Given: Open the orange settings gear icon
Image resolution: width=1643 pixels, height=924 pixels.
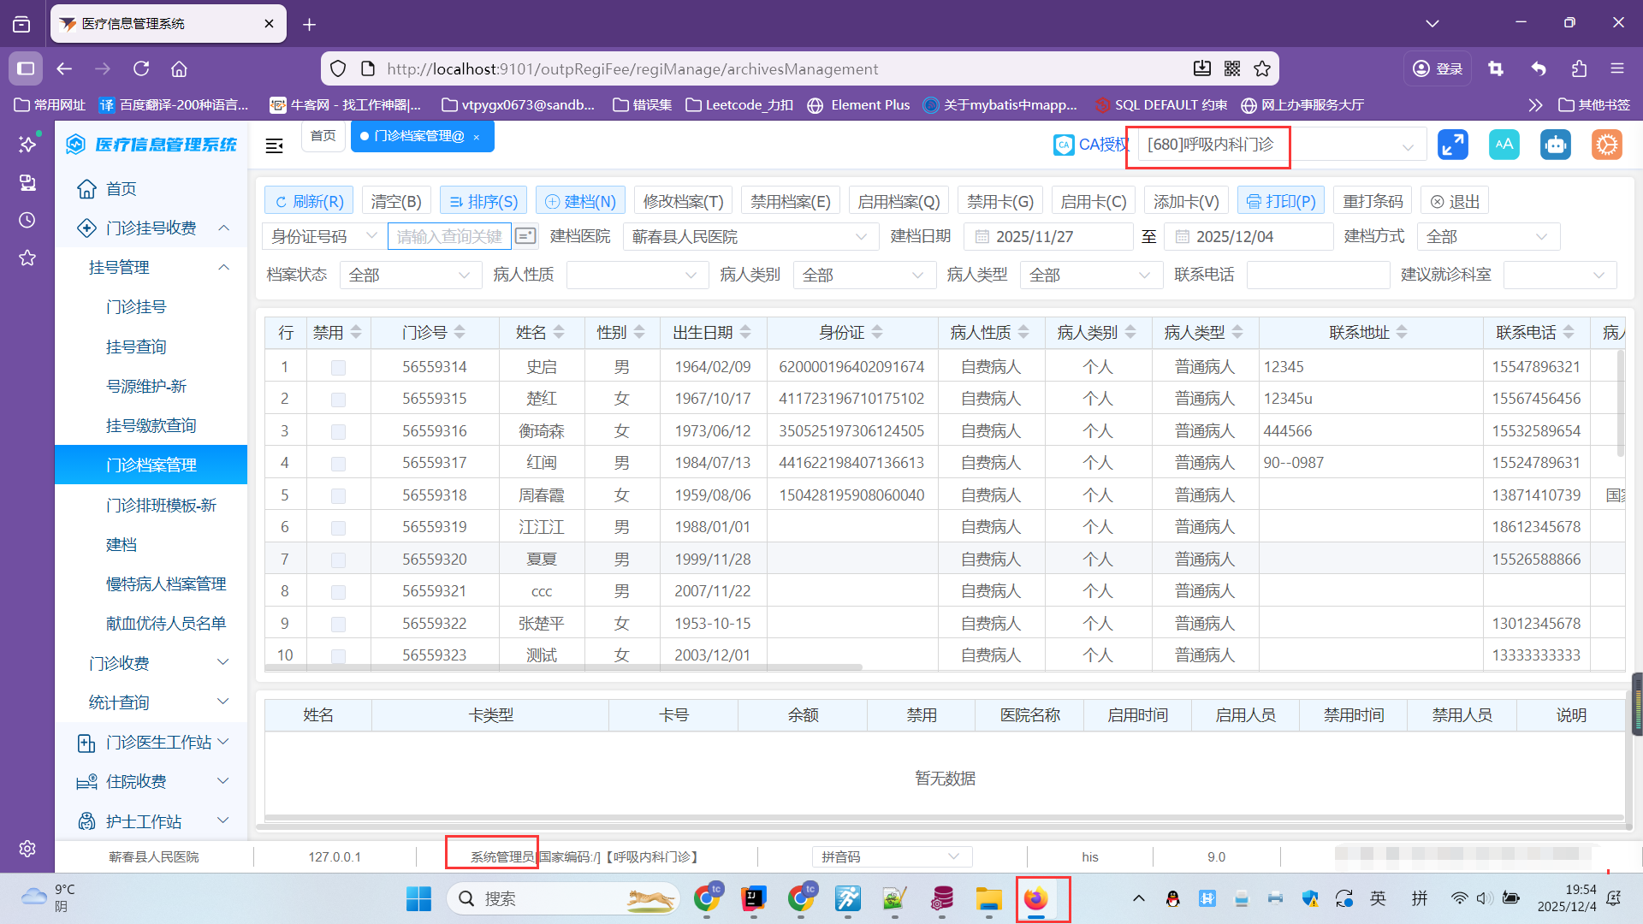Looking at the screenshot, I should pyautogui.click(x=1607, y=145).
